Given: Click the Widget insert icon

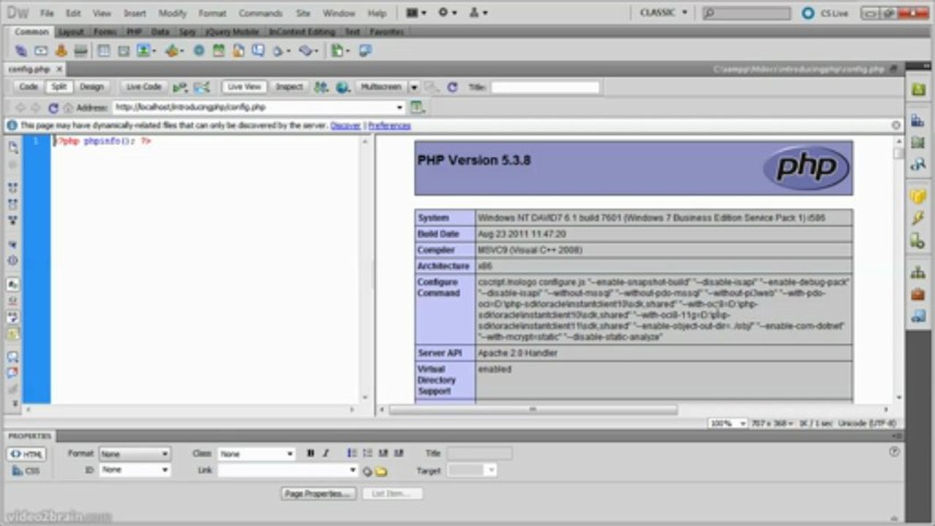Looking at the screenshot, I should coord(199,50).
